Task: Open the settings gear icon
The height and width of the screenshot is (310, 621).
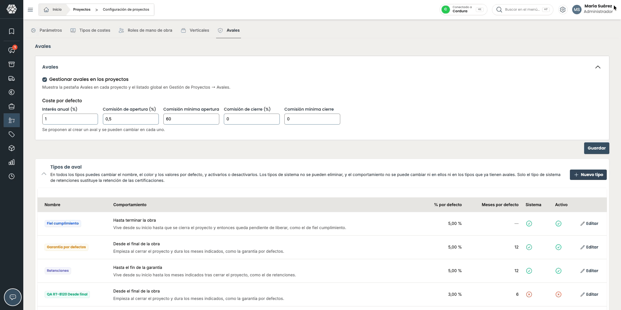Action: click(563, 10)
